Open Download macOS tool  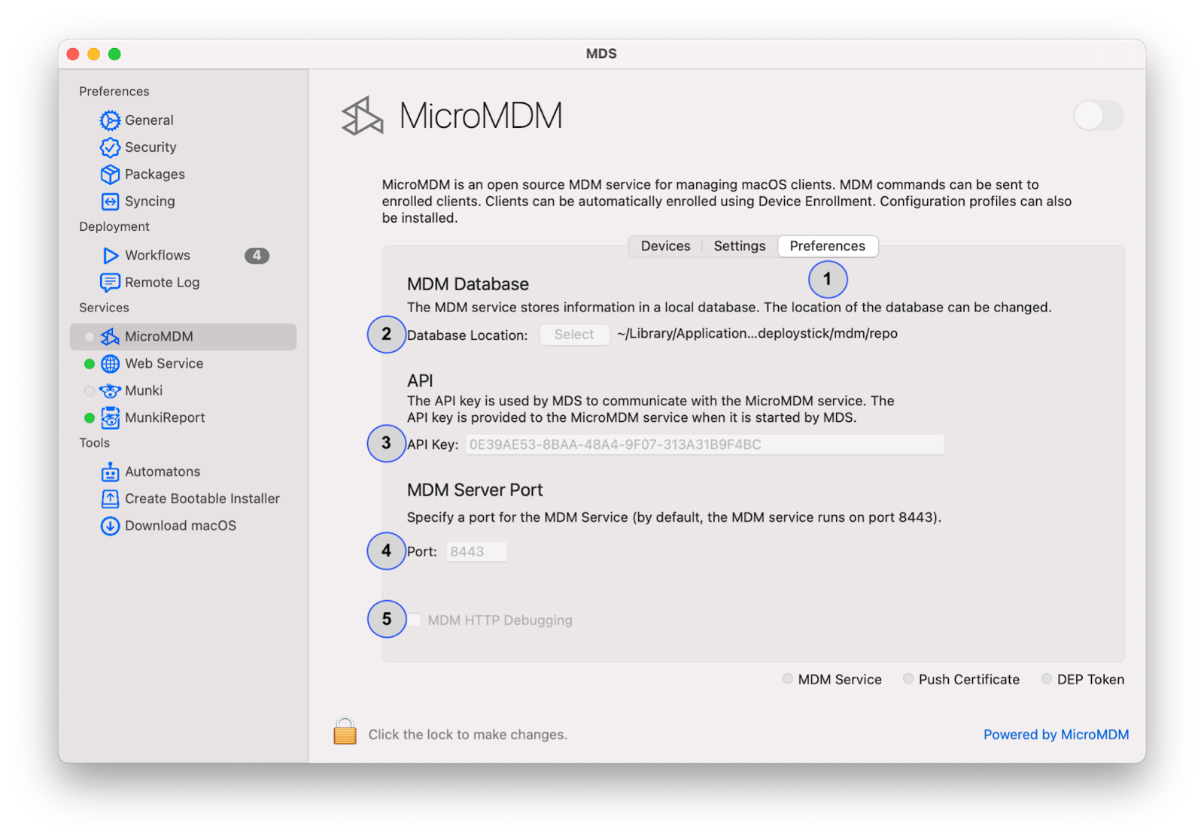pyautogui.click(x=181, y=526)
